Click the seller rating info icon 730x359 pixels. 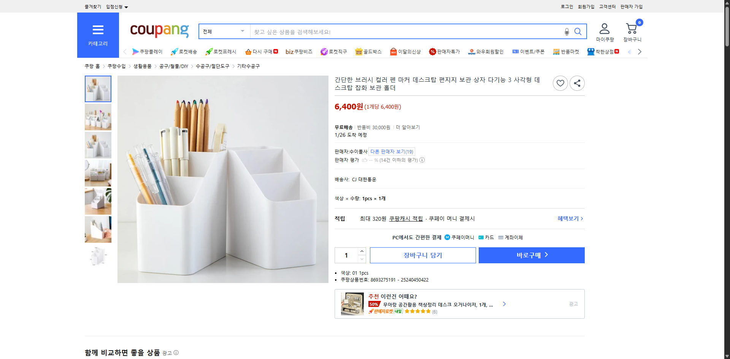422,160
